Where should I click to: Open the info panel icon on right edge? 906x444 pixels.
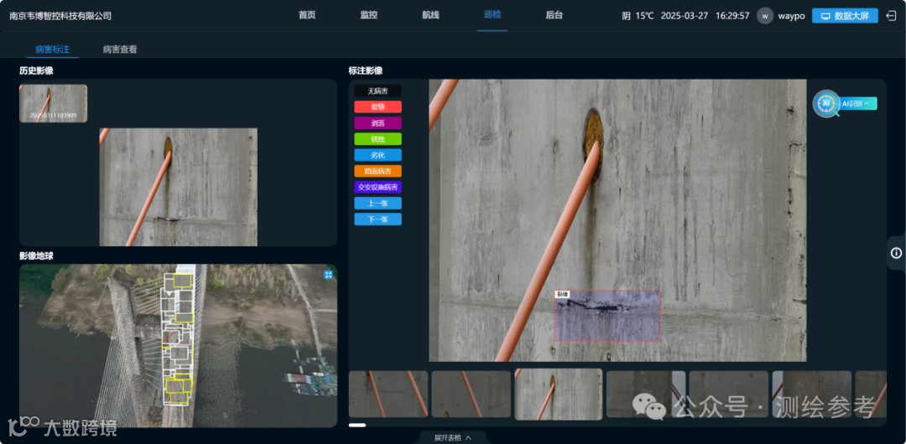click(x=896, y=253)
